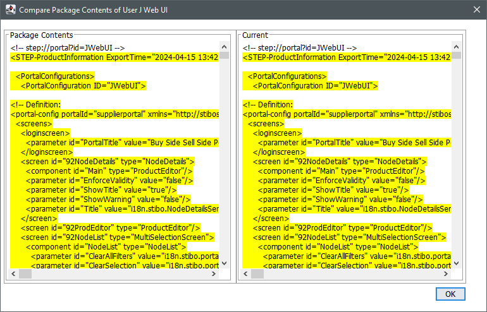
Task: Click scroll left arrow in Current pane
Action: click(247, 274)
